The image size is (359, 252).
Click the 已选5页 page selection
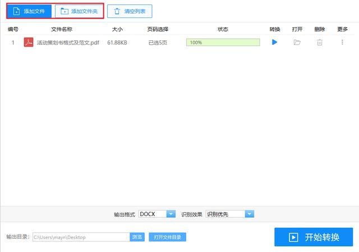tap(158, 43)
